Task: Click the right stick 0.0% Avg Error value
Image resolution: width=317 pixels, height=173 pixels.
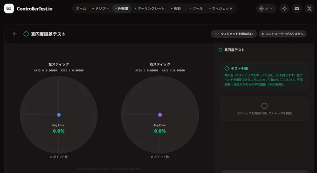Action: (x=160, y=131)
